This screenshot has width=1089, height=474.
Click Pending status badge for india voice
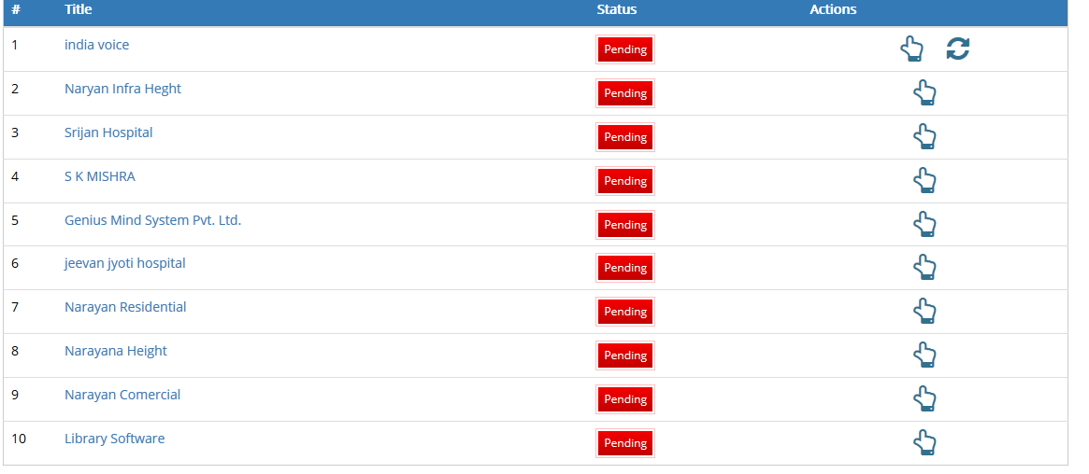click(625, 49)
